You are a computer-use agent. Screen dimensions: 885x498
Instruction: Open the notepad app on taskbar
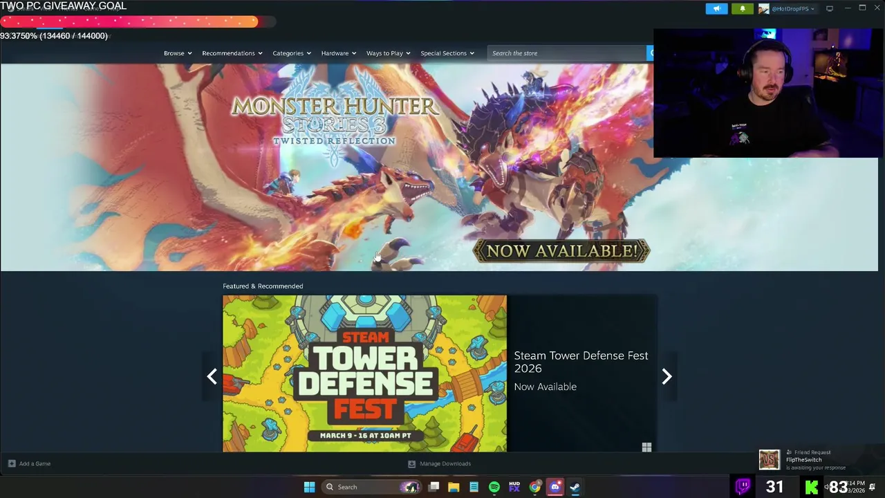(x=474, y=487)
